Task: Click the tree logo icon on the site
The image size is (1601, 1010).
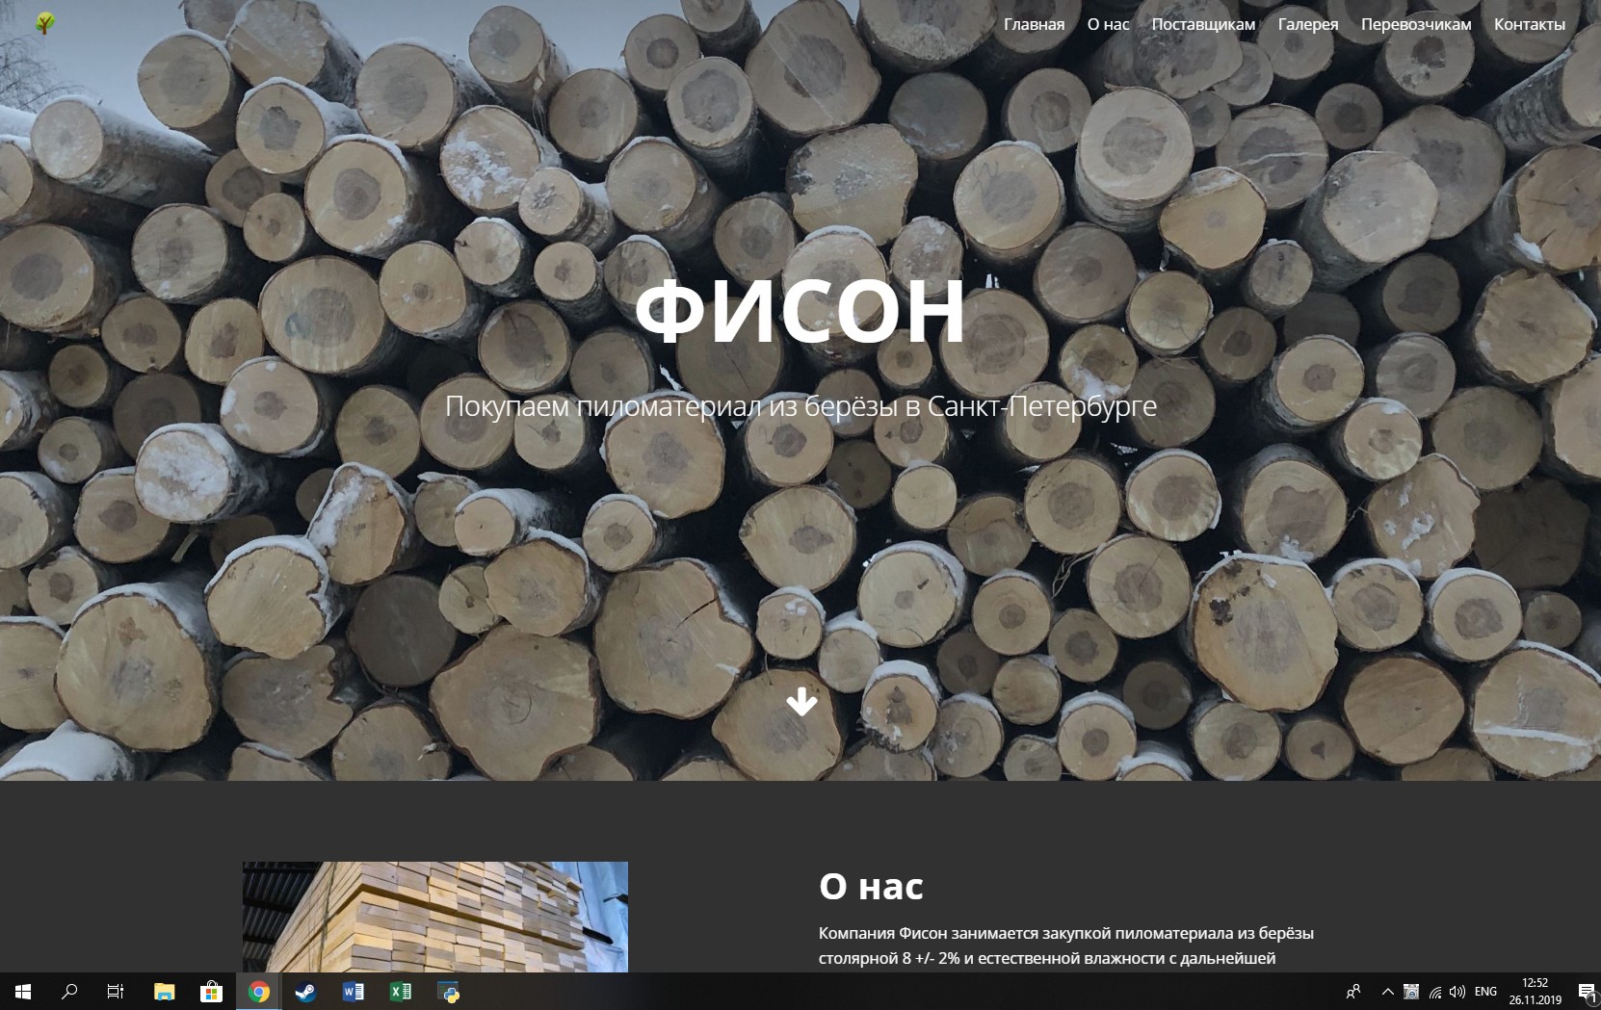Action: click(x=44, y=23)
